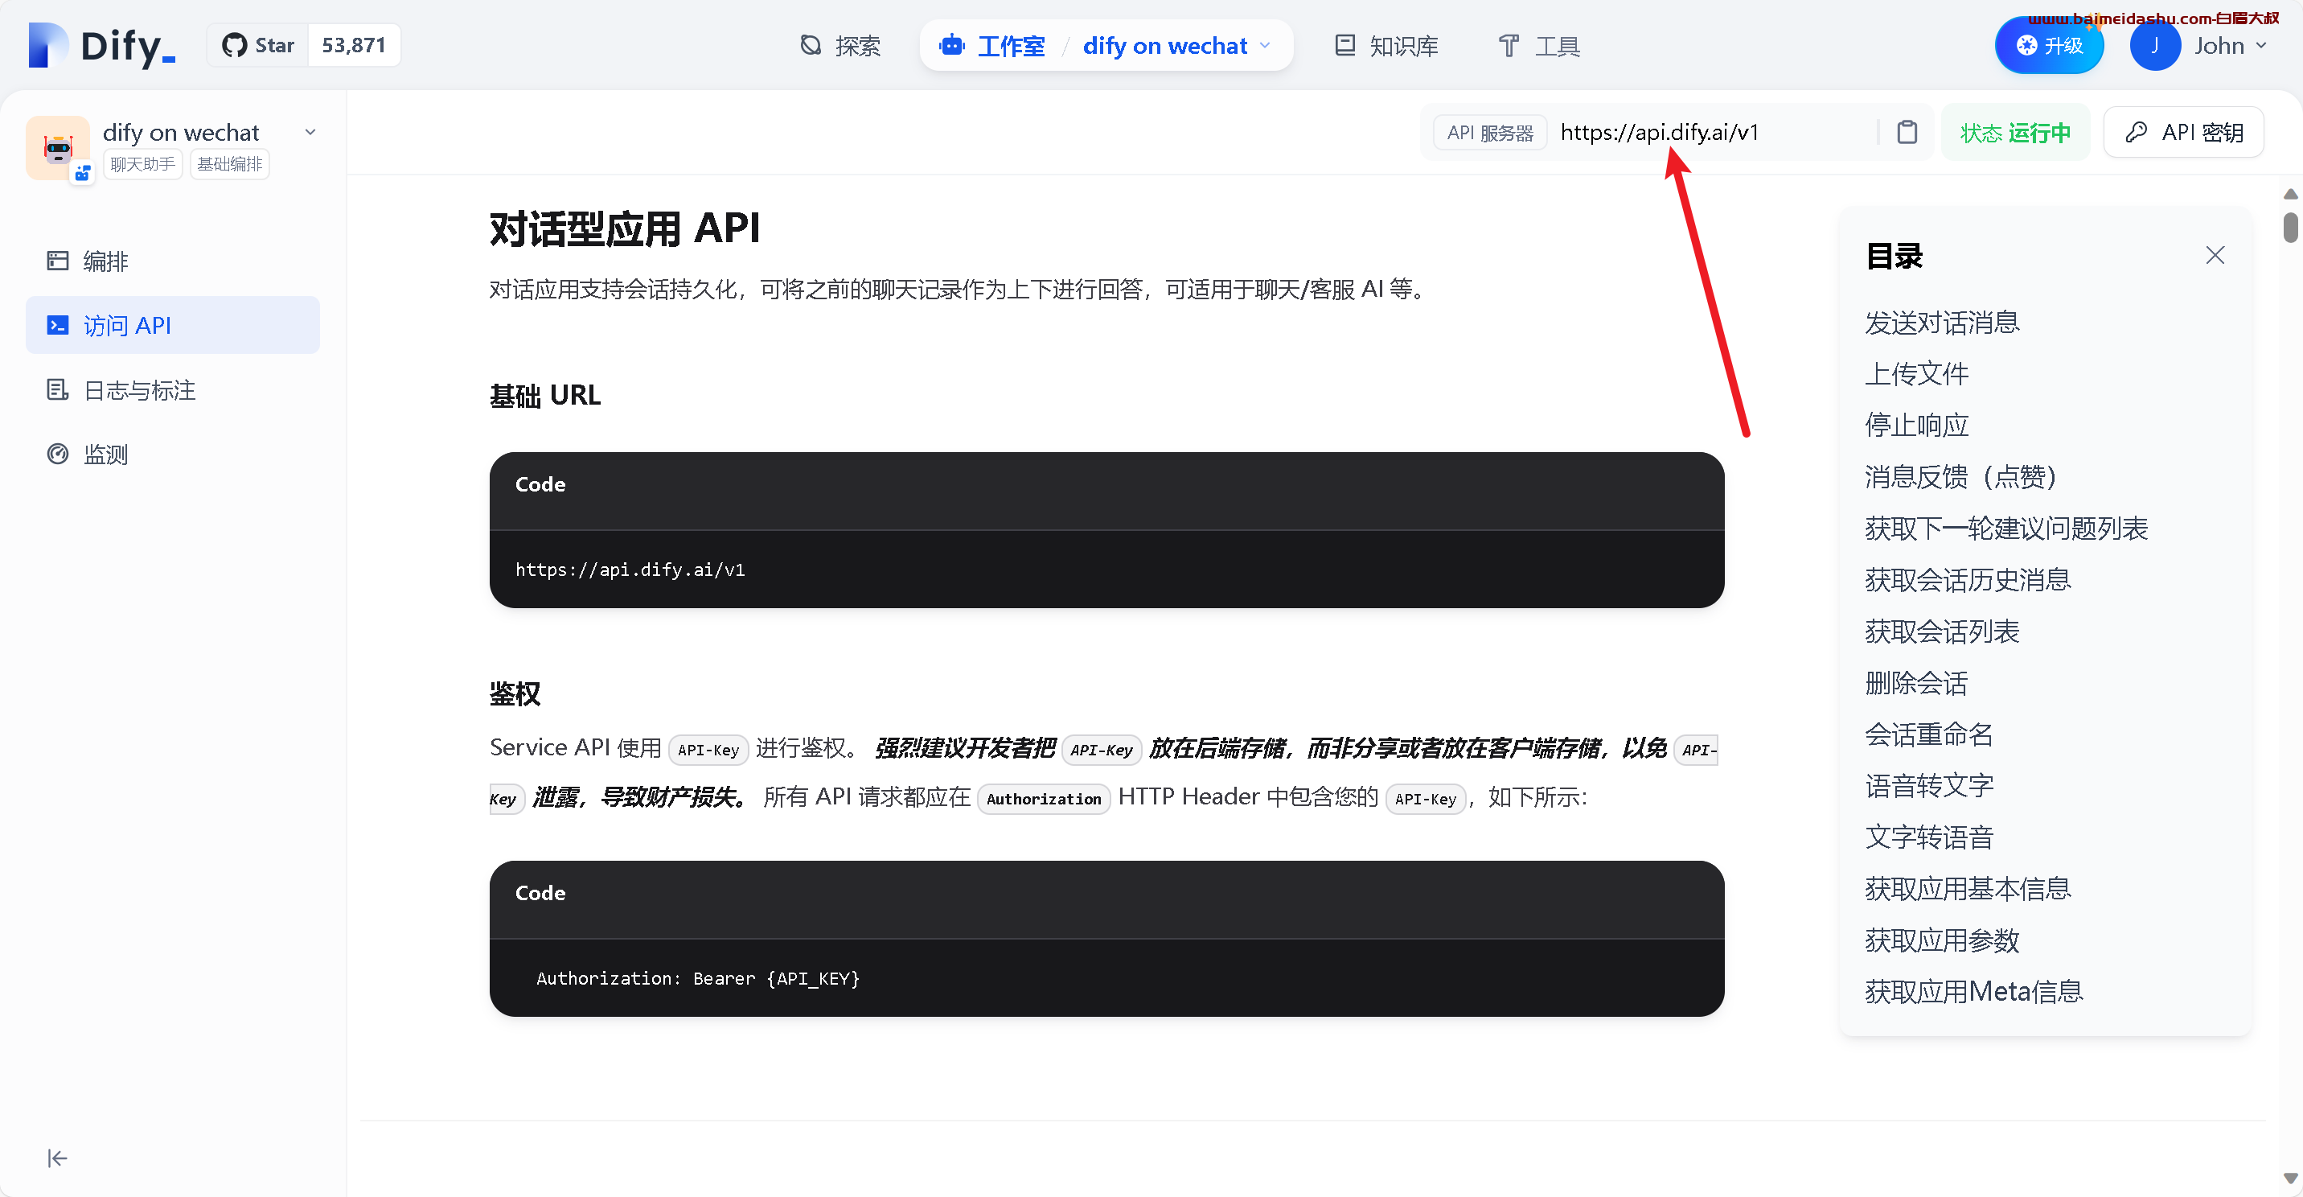2303x1197 pixels.
Task: Jump to 停止响应 section
Action: click(1917, 425)
